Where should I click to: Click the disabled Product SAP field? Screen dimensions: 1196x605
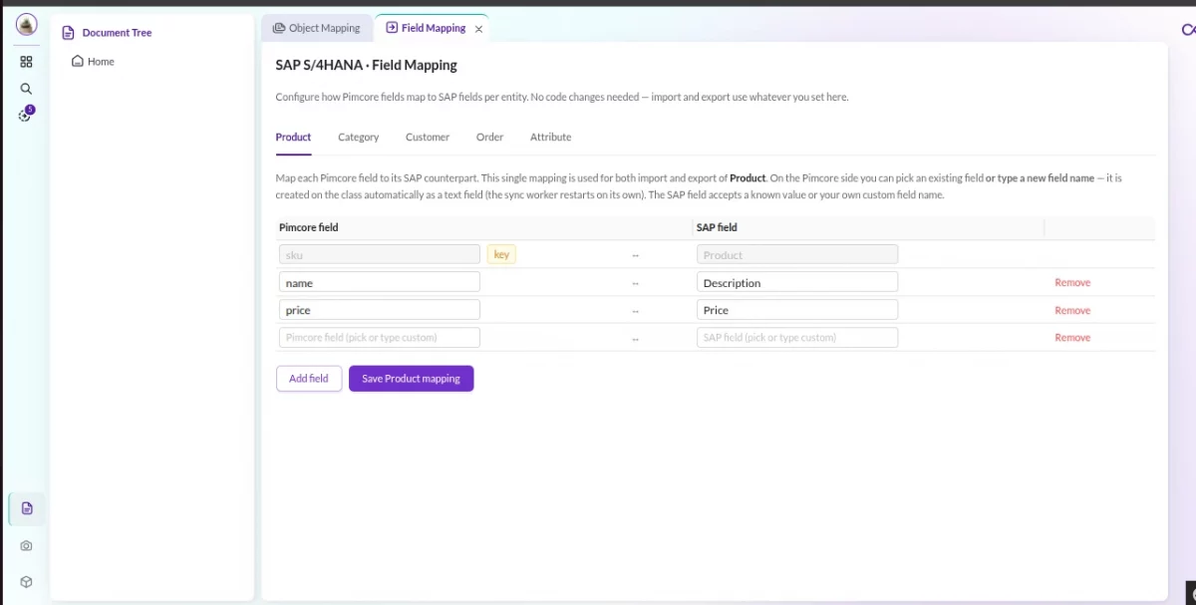(797, 254)
